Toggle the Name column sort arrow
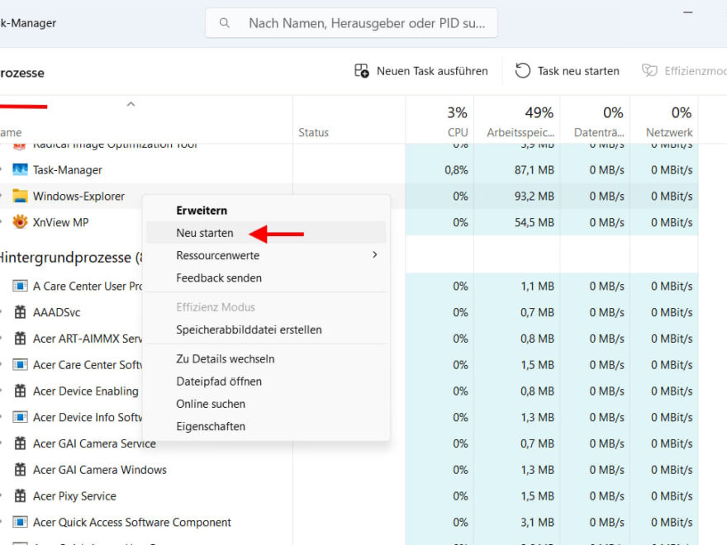 click(x=131, y=106)
